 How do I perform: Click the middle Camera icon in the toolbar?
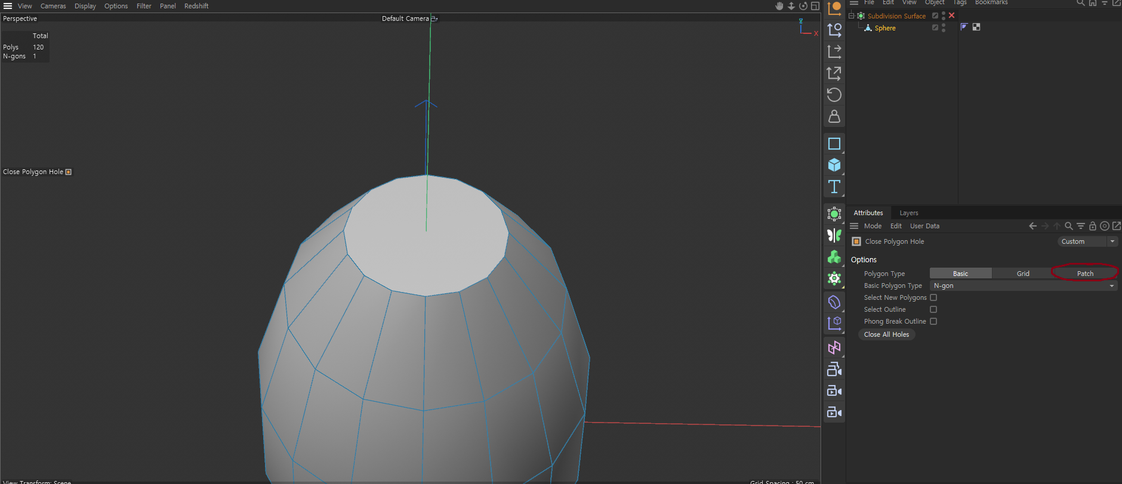834,391
